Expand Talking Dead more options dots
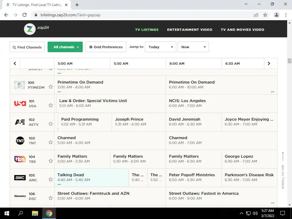292x219 pixels. pos(59,184)
